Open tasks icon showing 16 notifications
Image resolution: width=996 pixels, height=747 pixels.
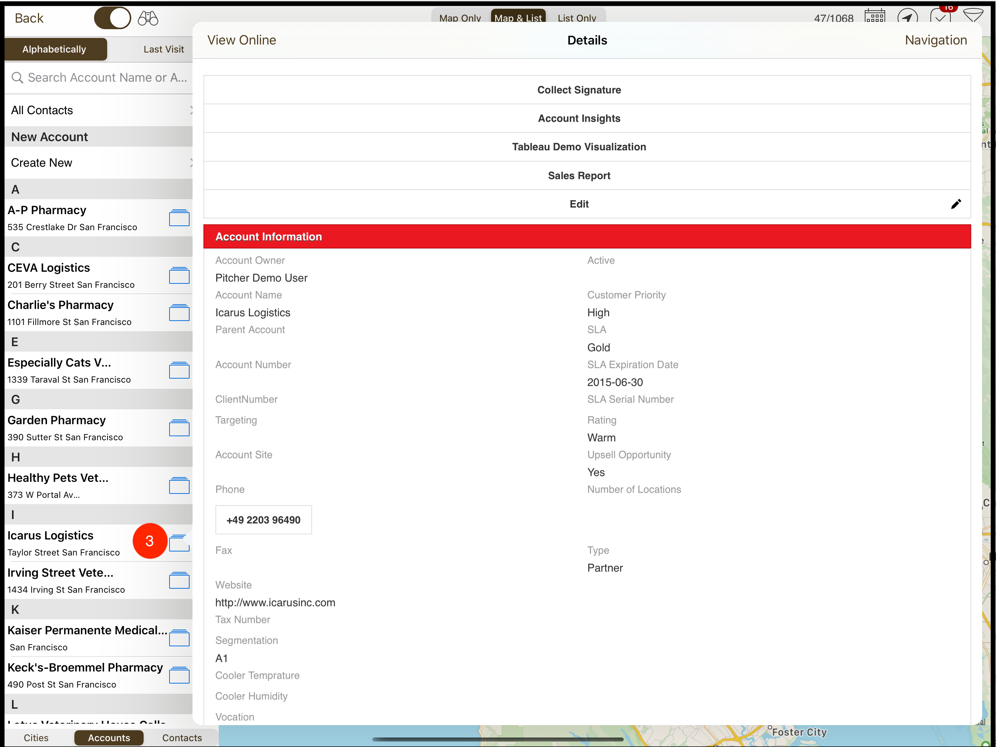click(x=941, y=17)
